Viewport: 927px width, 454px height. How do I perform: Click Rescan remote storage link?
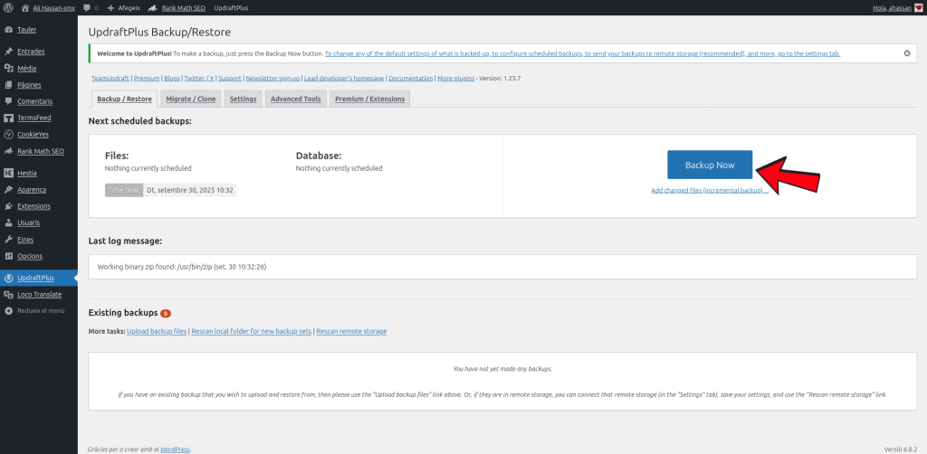351,332
